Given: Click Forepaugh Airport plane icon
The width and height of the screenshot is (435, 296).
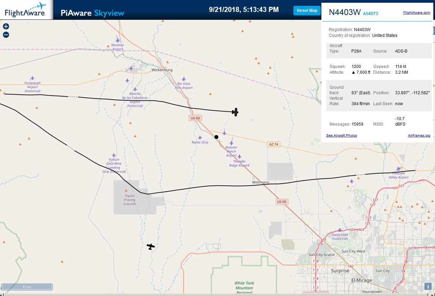Looking at the screenshot, I should [x=32, y=78].
